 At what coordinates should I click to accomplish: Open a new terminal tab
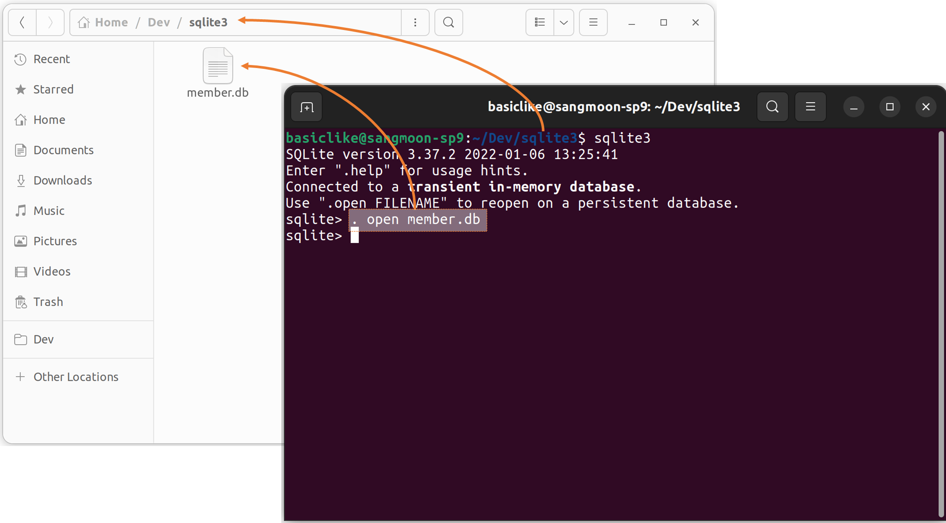306,107
